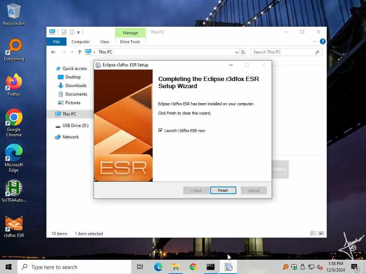The width and height of the screenshot is (366, 274).
Task: Select Network in the navigation pane
Action: [x=67, y=137]
